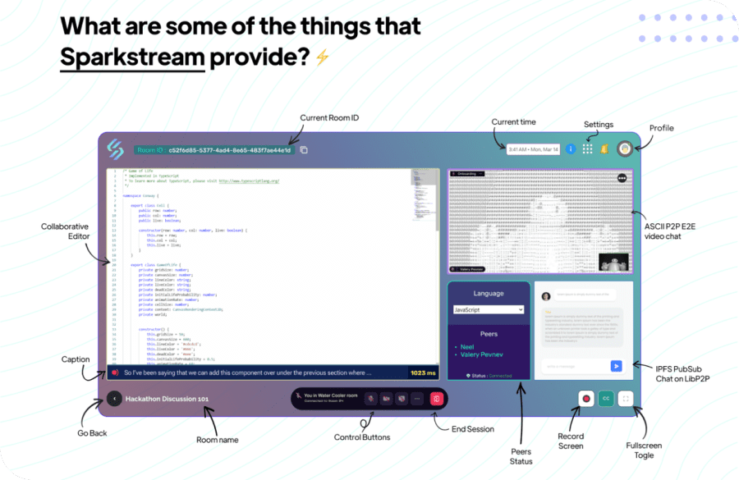Click the blue info icon near the clock

tap(571, 148)
